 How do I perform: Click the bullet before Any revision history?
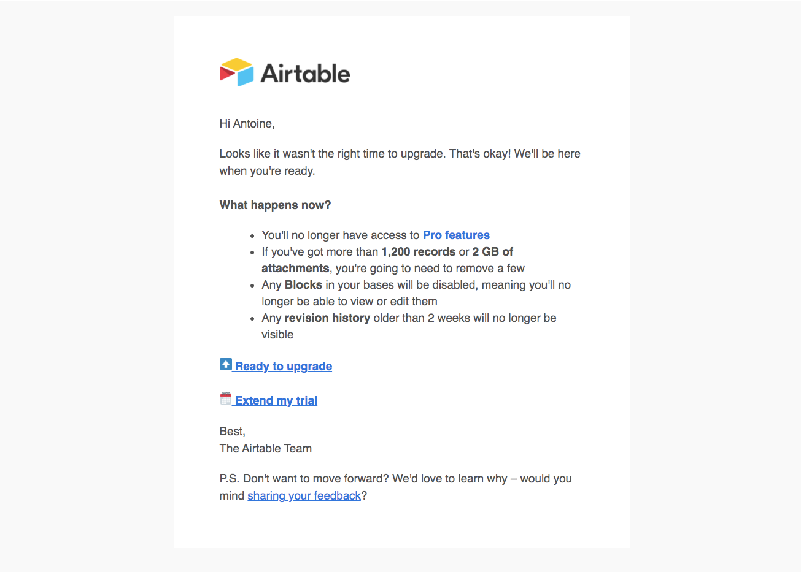pos(253,318)
